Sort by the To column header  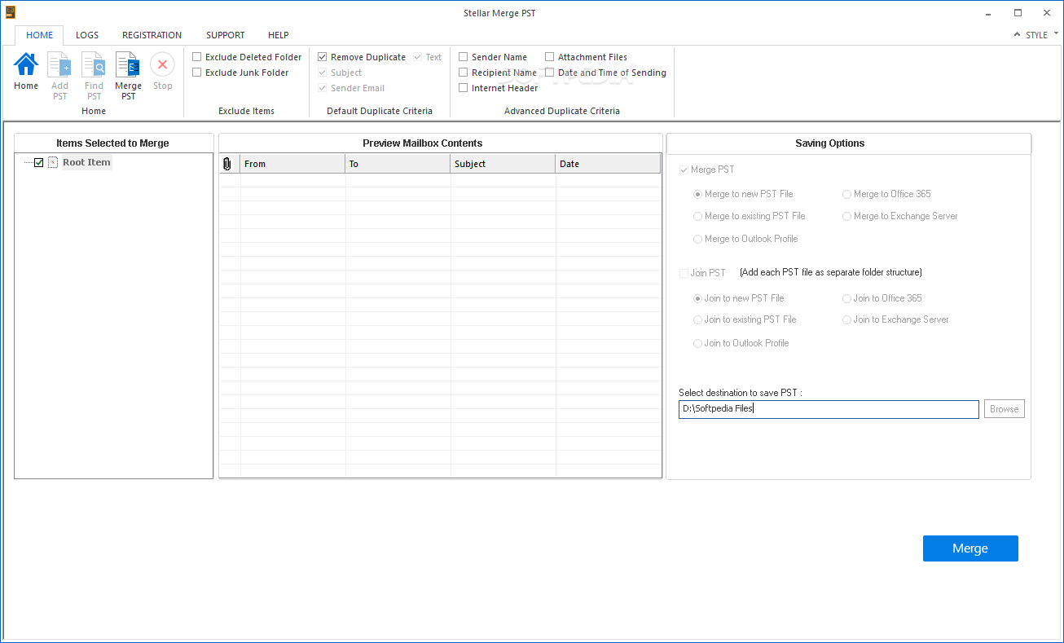click(x=398, y=164)
